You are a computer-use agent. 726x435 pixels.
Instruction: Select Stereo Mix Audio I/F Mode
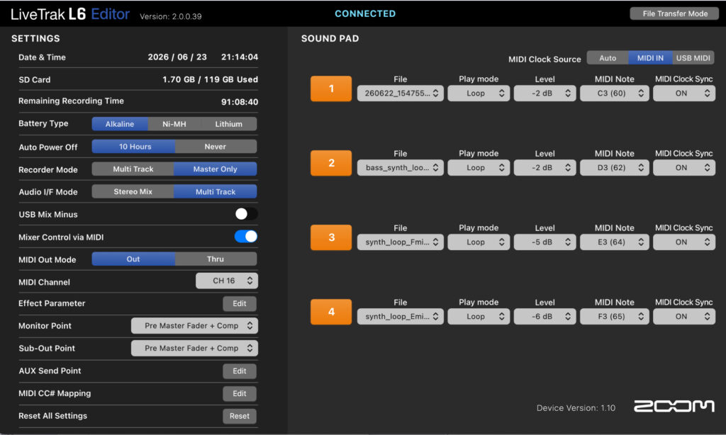(x=133, y=191)
